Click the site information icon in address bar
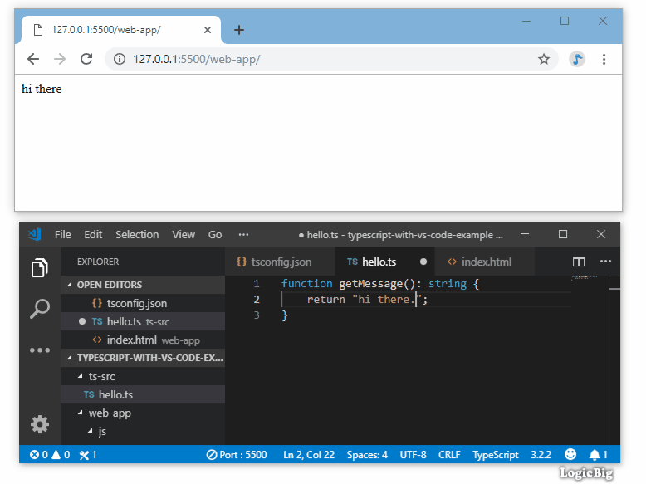This screenshot has width=646, height=484. click(x=120, y=59)
